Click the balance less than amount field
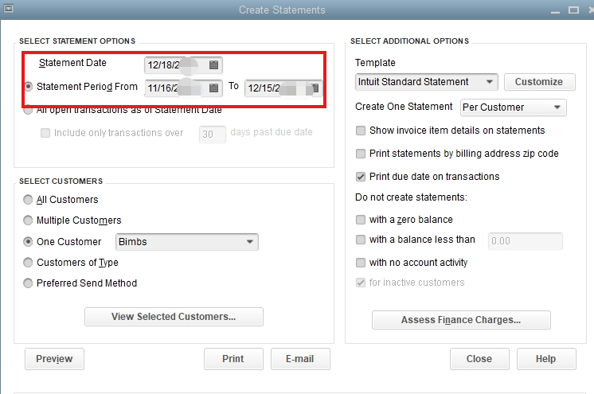The height and width of the screenshot is (394, 594). point(525,240)
